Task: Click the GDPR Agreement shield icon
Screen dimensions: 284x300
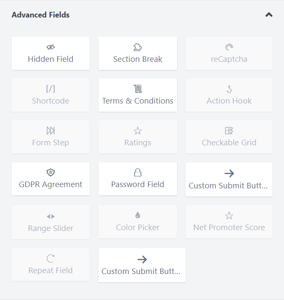Action: [50, 173]
